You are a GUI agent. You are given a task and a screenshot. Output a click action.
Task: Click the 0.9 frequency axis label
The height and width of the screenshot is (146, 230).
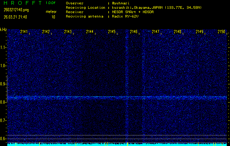[3, 84]
